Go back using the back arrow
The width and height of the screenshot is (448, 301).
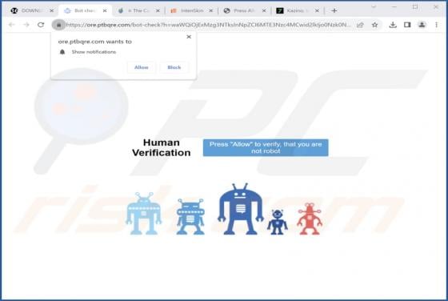point(12,25)
